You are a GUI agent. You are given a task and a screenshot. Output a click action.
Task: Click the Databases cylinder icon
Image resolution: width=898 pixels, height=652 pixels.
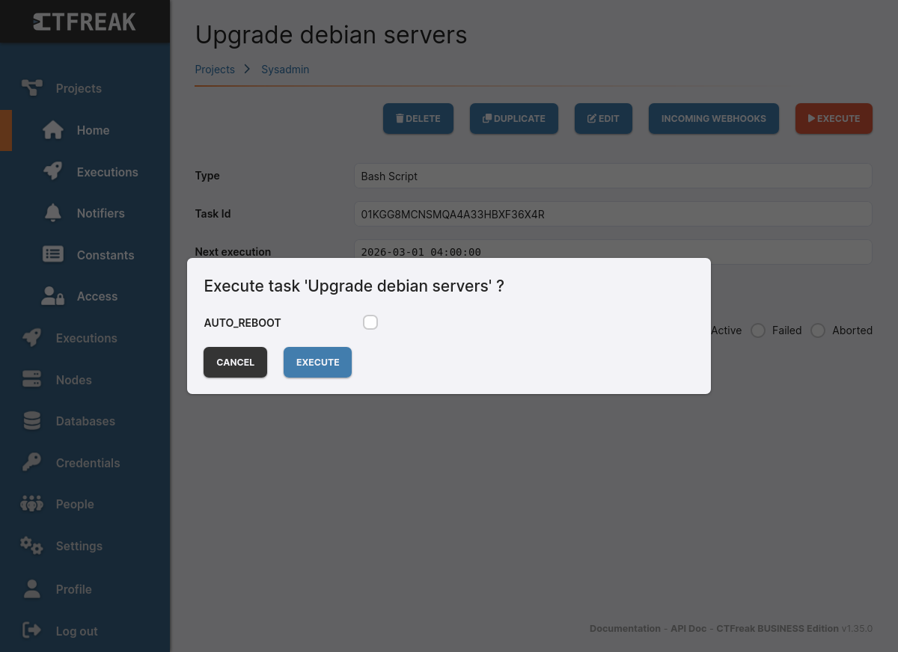[31, 421]
